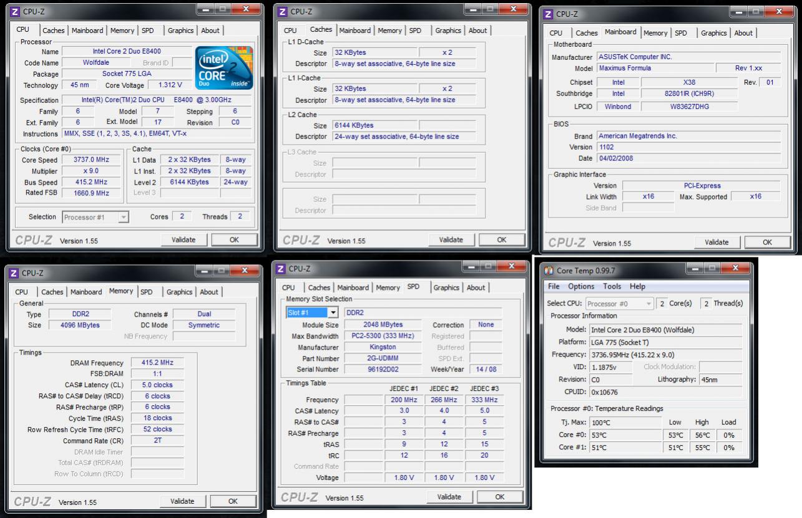The width and height of the screenshot is (802, 518).
Task: Click Part Number 2G-UDIMM
Action: pyautogui.click(x=383, y=359)
